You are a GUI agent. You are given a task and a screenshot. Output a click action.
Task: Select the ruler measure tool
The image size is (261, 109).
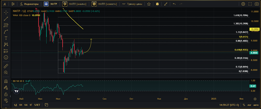[x=6, y=66]
